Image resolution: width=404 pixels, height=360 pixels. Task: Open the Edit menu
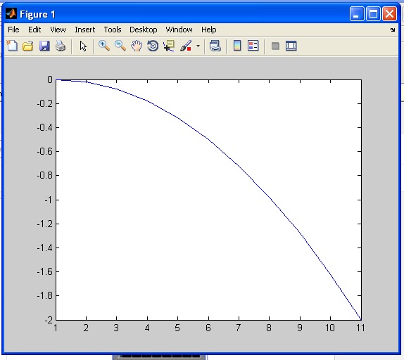click(34, 30)
